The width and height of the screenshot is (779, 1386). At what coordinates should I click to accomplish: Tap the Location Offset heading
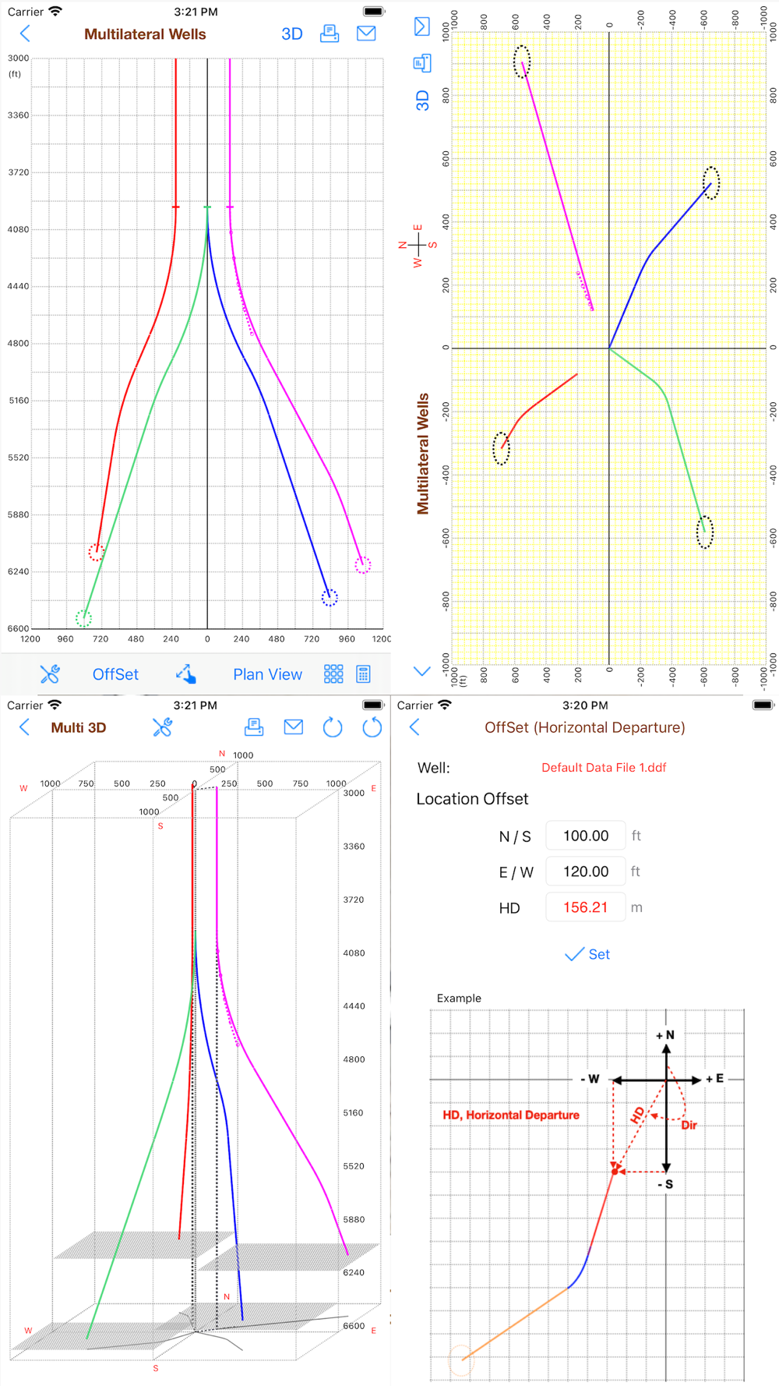[x=472, y=799]
